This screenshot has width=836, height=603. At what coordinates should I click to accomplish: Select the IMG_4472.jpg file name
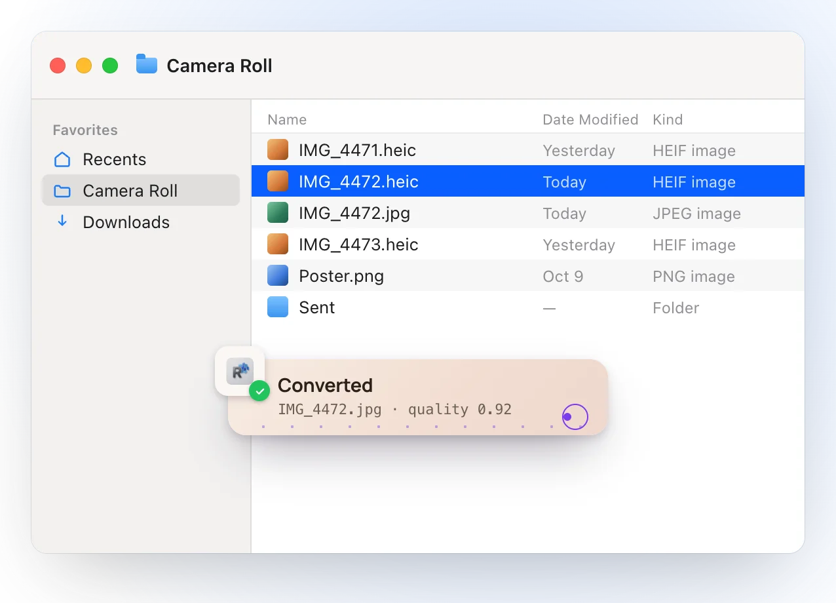pos(354,213)
